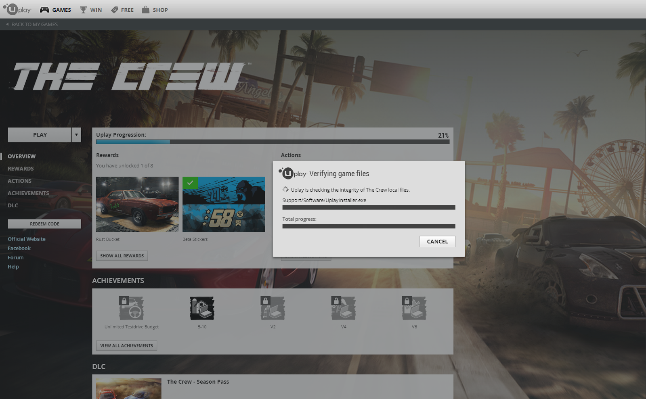Switch to the Overview section
The height and width of the screenshot is (399, 646).
tap(22, 156)
